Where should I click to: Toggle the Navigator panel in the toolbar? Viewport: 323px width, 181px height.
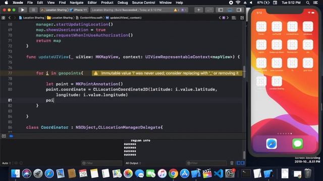(x=221, y=10)
